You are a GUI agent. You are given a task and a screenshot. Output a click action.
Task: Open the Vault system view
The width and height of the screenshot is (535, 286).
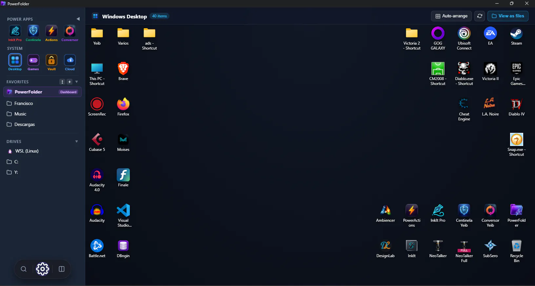(x=51, y=62)
